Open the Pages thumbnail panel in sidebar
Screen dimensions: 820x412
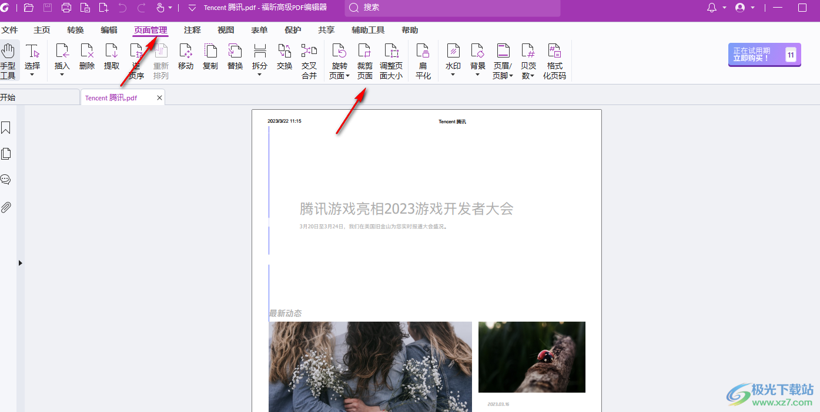6,154
